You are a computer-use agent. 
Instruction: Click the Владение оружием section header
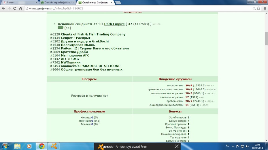coord(175,79)
